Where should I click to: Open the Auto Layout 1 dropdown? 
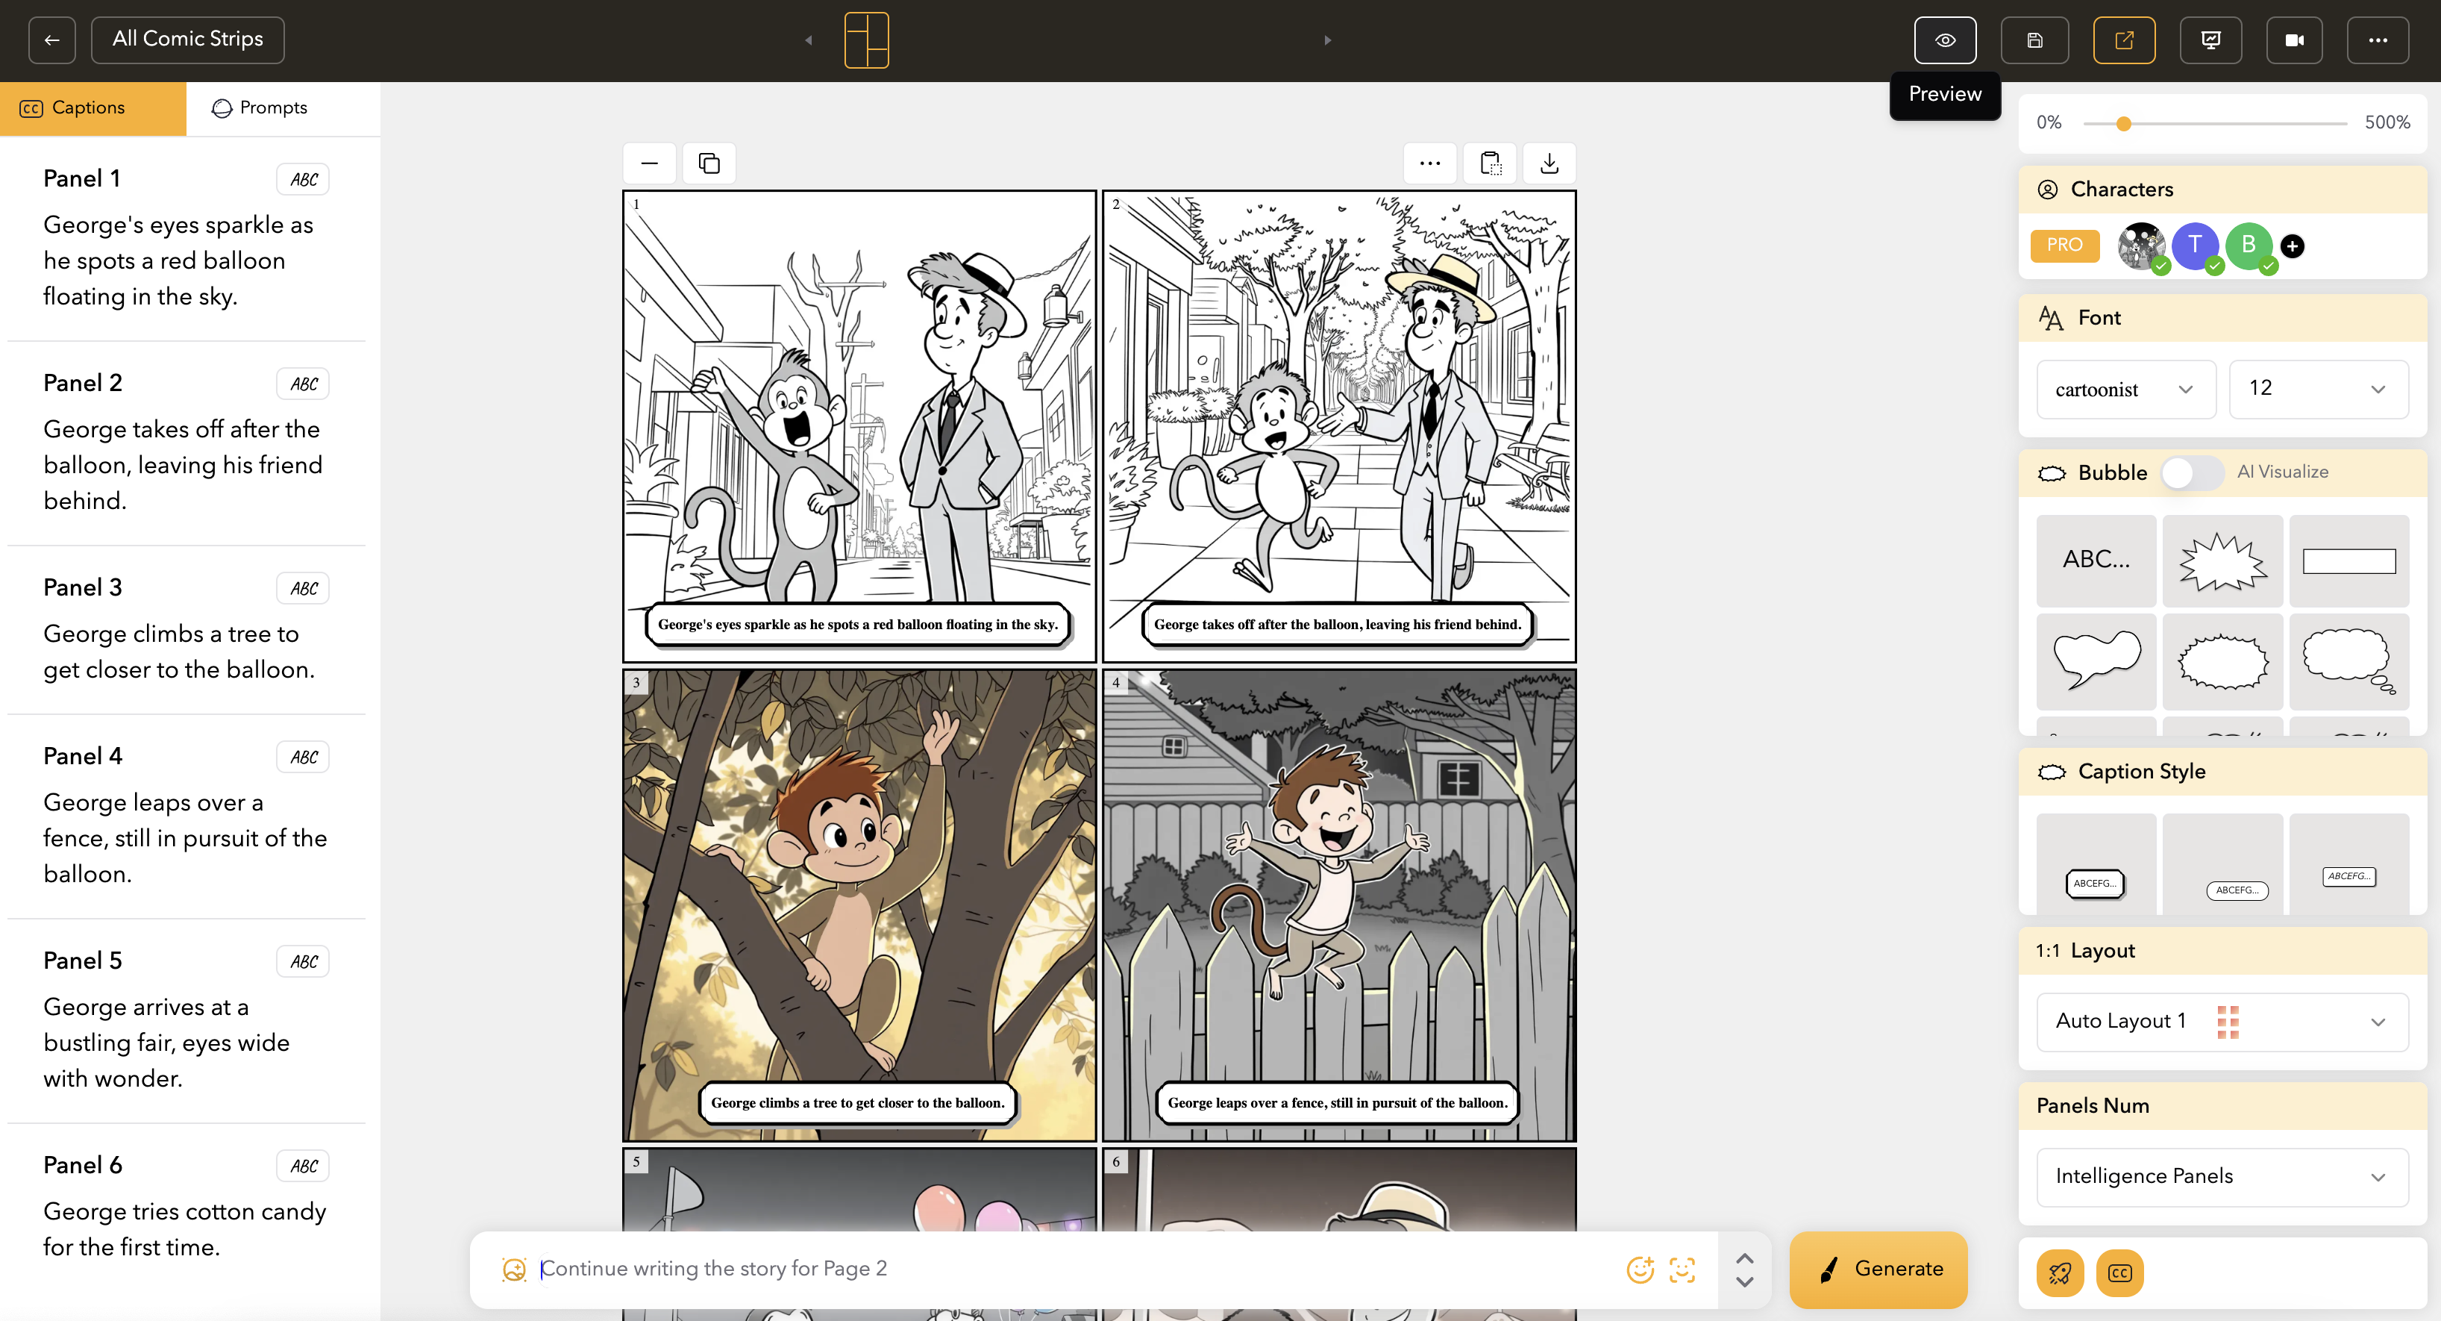(2222, 1021)
